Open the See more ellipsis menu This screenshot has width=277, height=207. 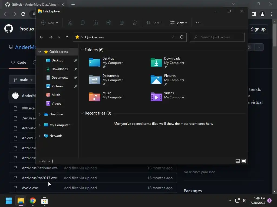pyautogui.click(x=198, y=23)
